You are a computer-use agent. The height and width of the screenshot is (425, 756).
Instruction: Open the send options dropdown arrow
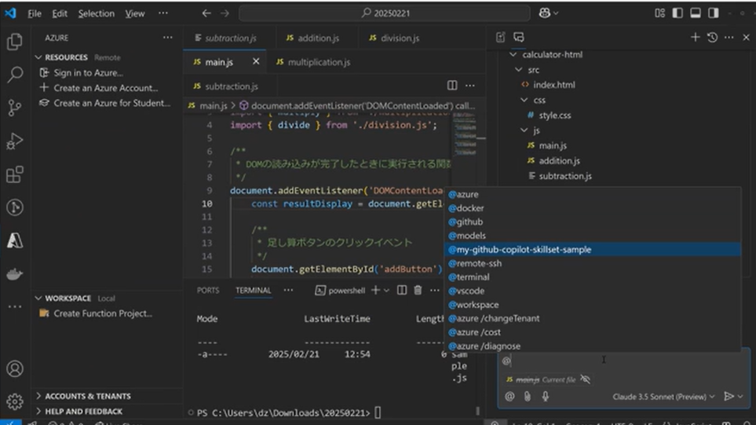[740, 397]
